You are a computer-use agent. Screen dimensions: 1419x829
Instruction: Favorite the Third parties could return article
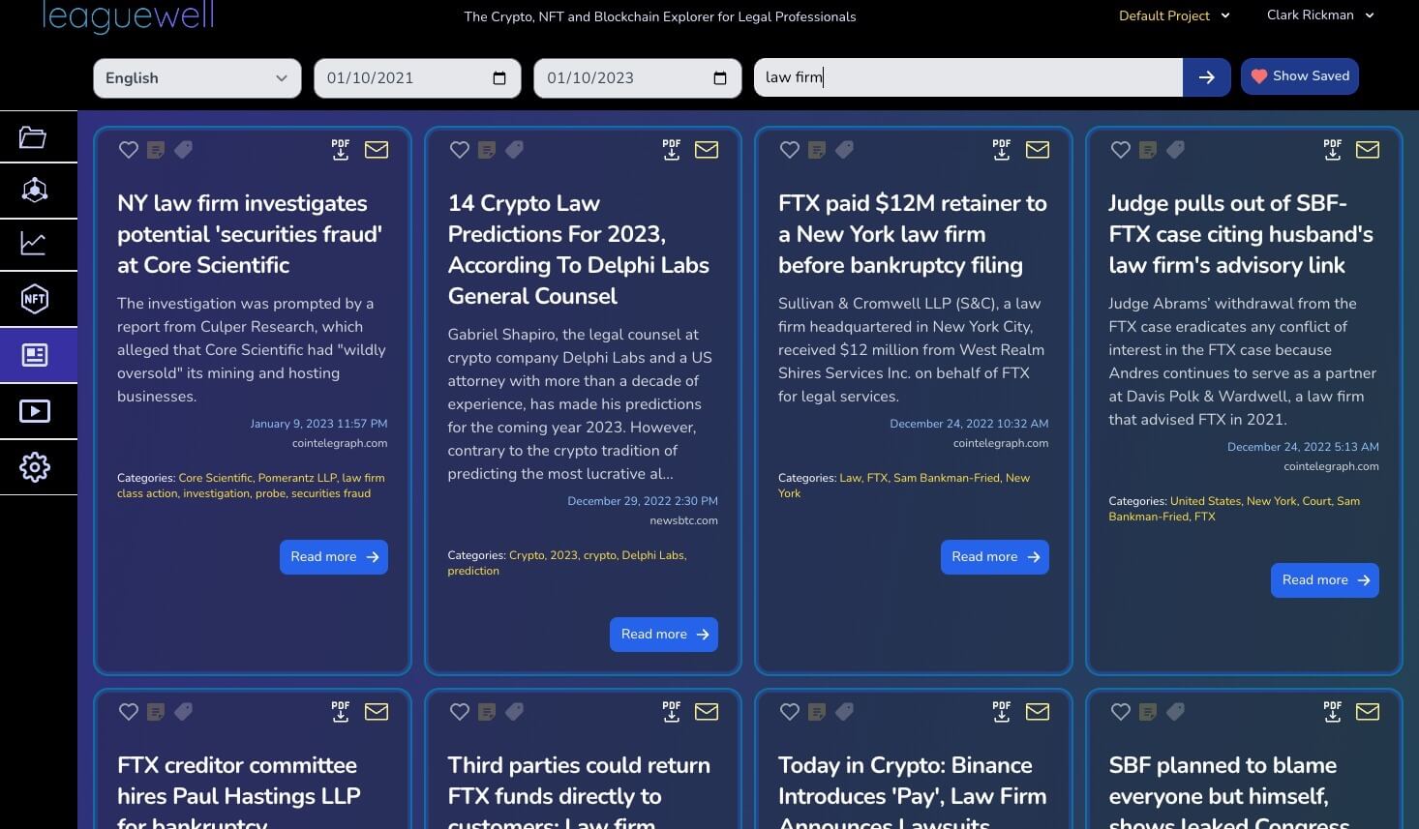pos(460,712)
